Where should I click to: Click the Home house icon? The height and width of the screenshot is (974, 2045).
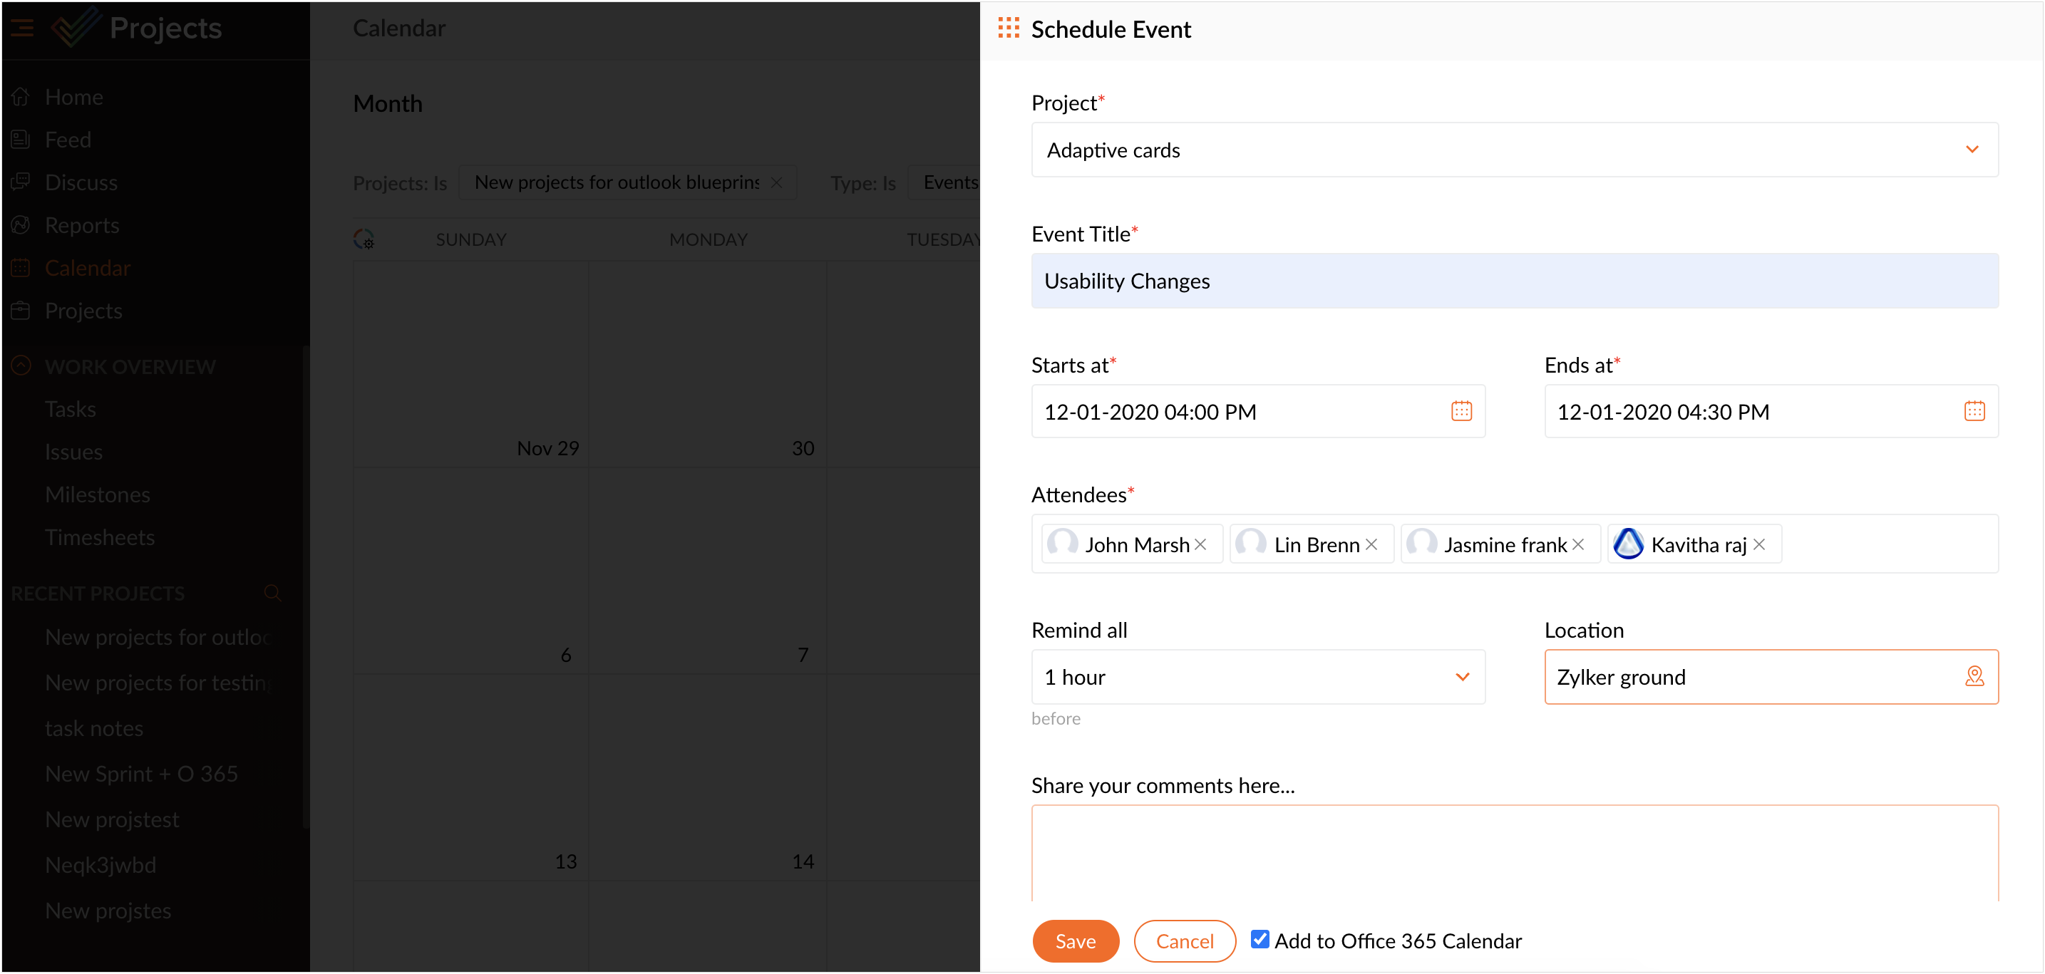[21, 97]
